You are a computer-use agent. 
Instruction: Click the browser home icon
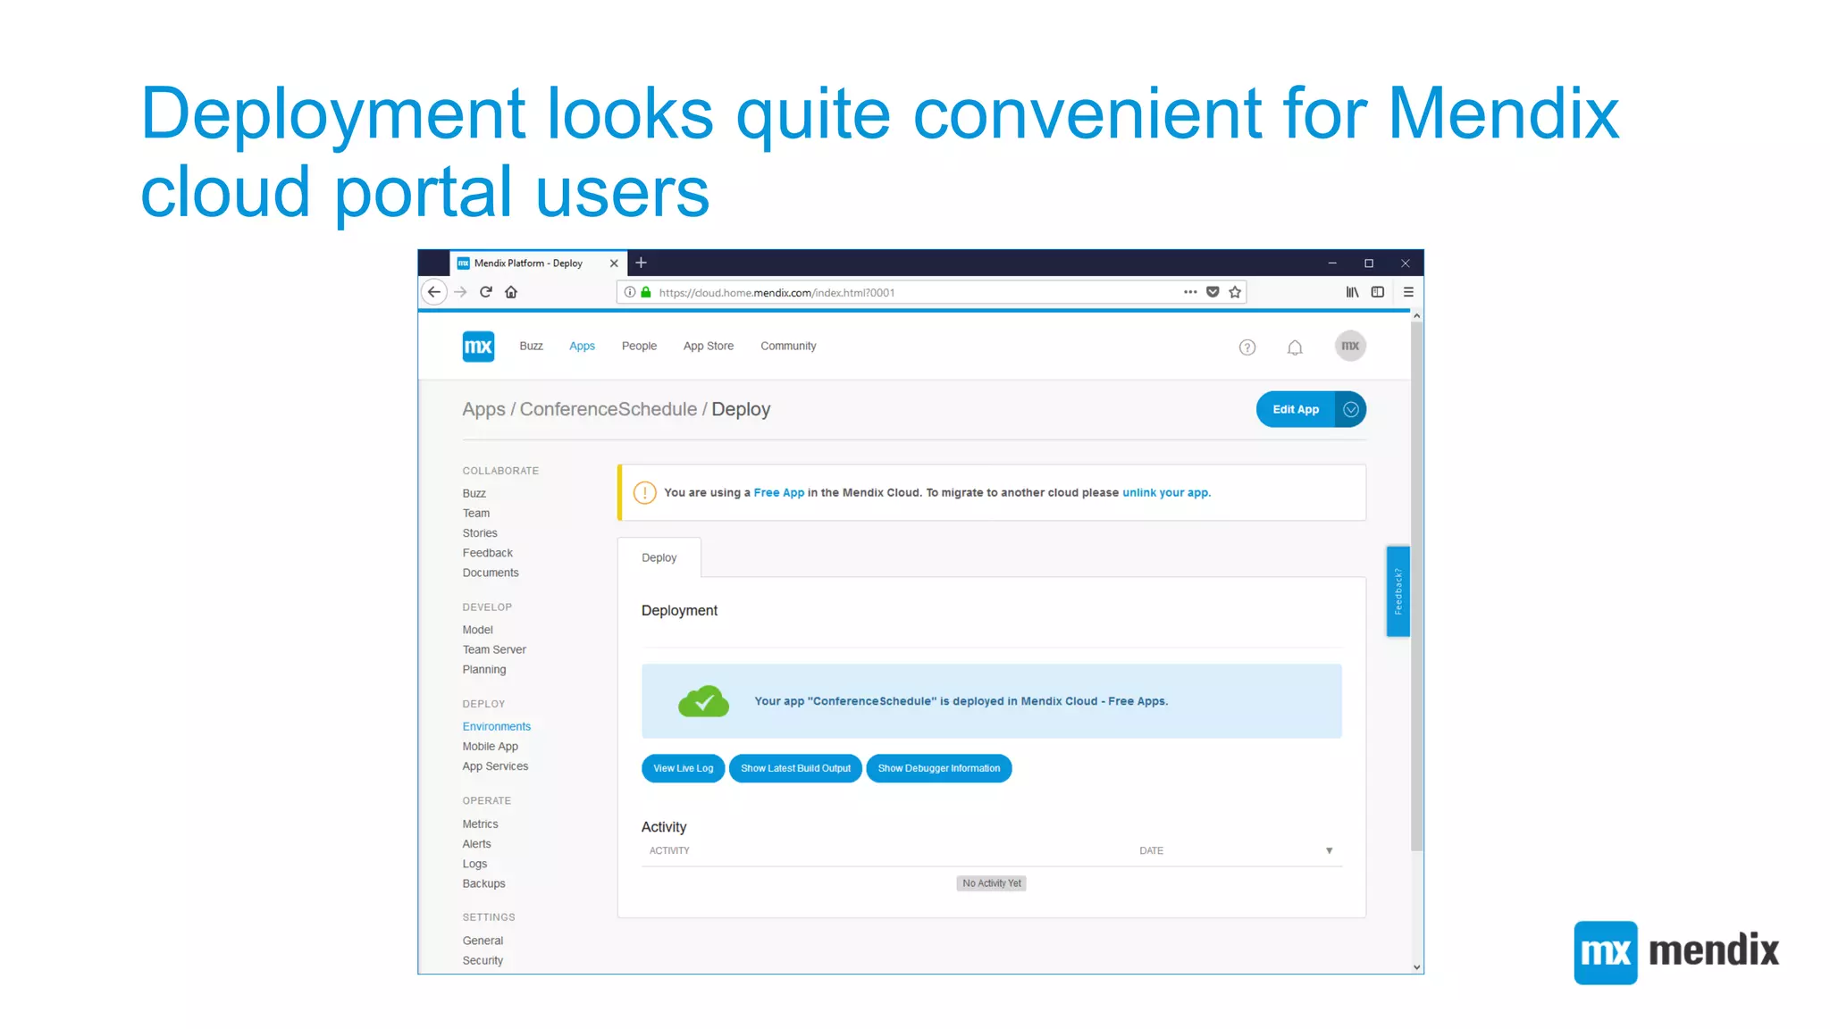coord(511,292)
